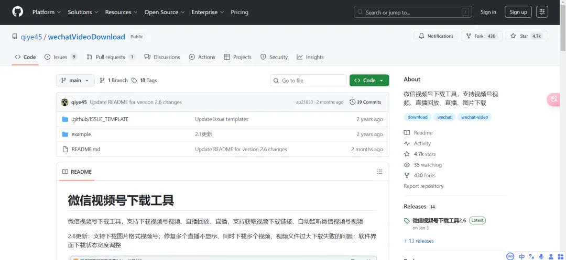The width and height of the screenshot is (566, 260).
Task: Click the 'Go to file' search field
Action: pyautogui.click(x=308, y=81)
